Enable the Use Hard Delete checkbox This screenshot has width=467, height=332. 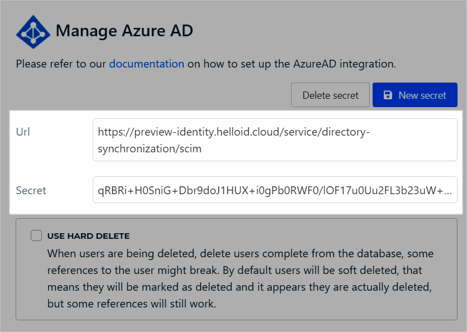36,235
